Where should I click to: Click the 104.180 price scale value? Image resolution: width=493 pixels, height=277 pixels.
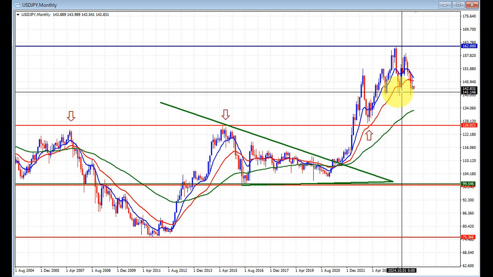(469, 174)
